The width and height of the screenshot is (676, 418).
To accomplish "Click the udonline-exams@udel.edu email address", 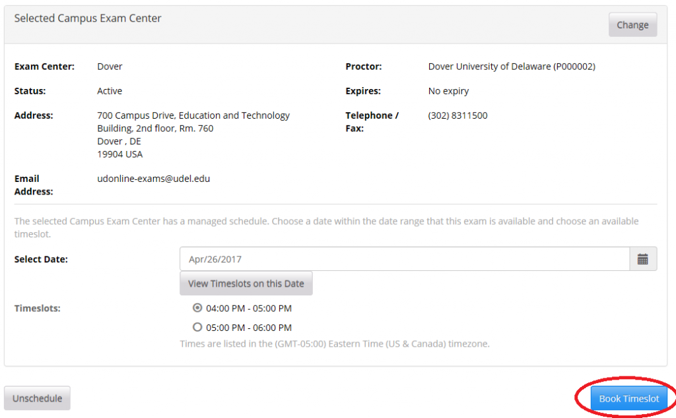I will point(153,179).
